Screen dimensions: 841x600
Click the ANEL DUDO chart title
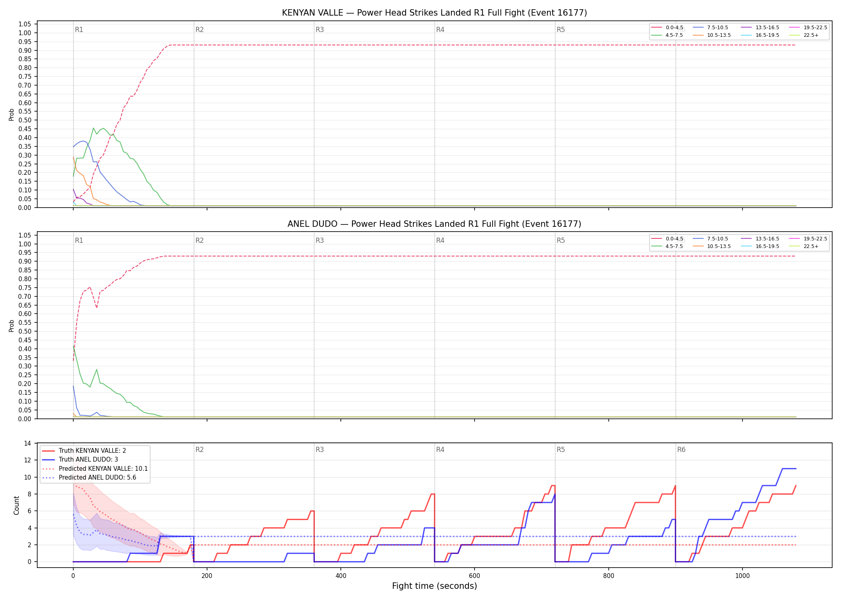tap(434, 224)
